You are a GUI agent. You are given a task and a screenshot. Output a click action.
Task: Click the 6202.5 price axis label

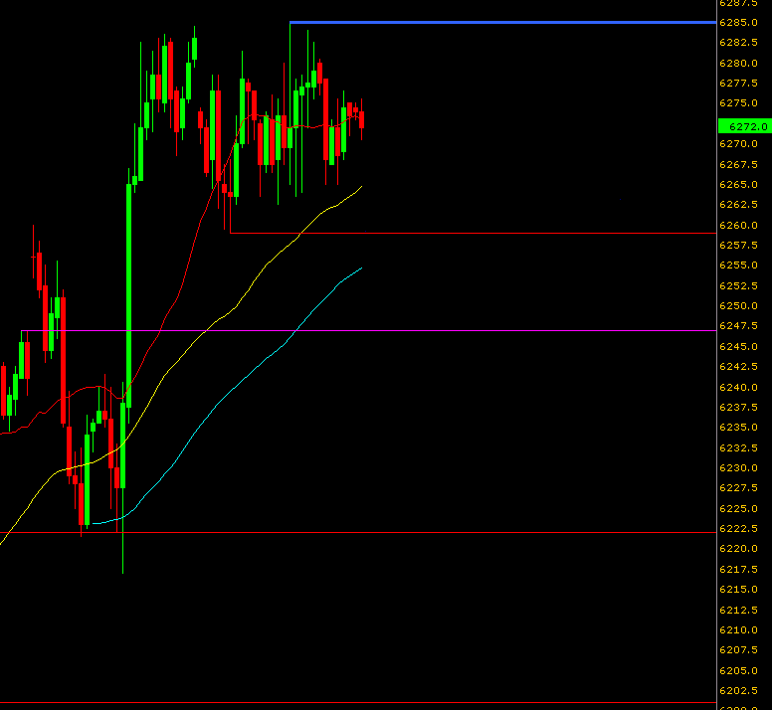[738, 691]
